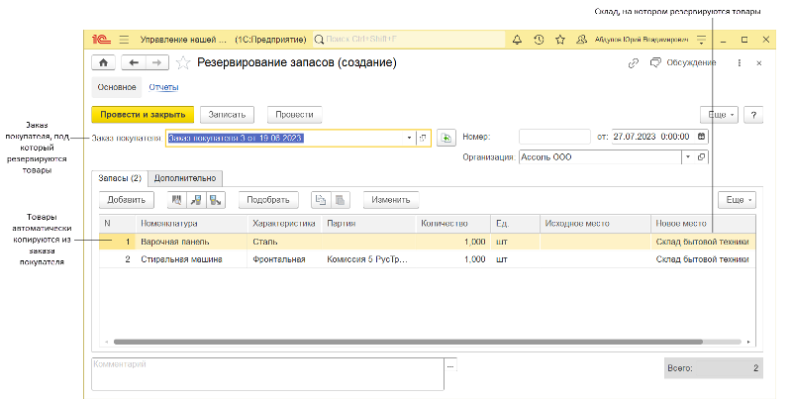Click the Изменить button
The image size is (792, 399).
pos(391,200)
